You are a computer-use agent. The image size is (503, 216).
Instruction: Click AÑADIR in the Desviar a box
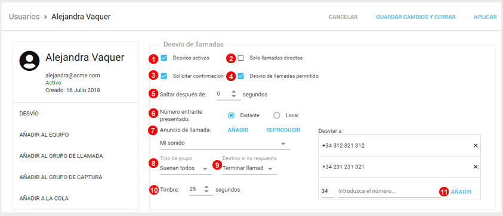coord(461,192)
